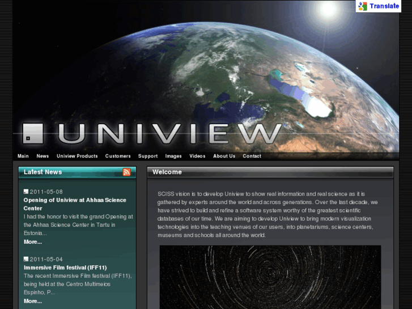Click the Uniview square logo icon
The image size is (412, 309).
pyautogui.click(x=33, y=134)
